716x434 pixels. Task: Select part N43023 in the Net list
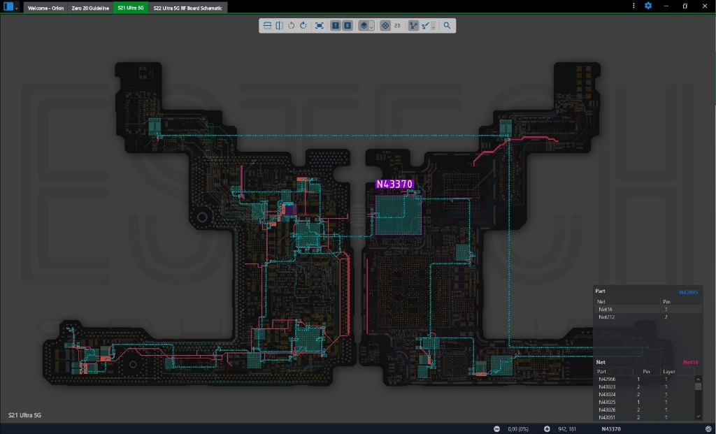point(645,387)
